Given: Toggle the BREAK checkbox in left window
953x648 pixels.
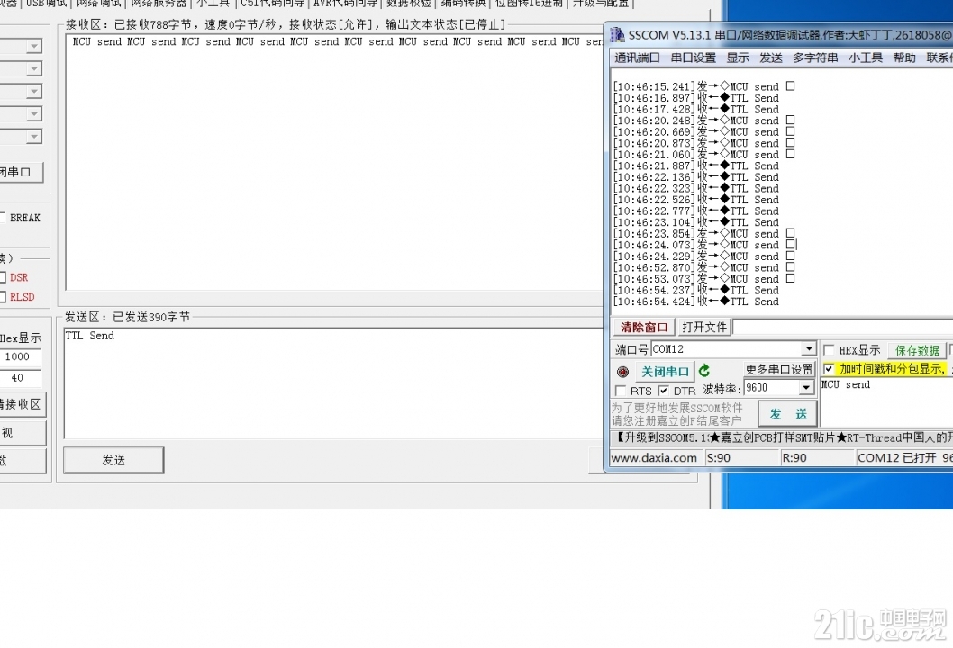Looking at the screenshot, I should (3, 218).
